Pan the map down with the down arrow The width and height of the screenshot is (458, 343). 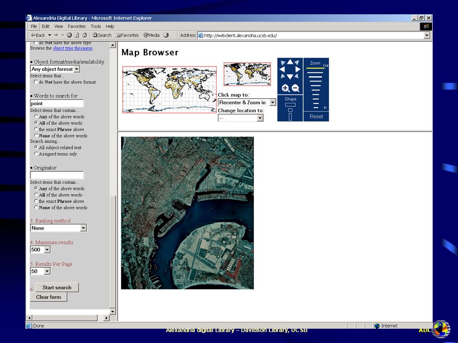[290, 77]
